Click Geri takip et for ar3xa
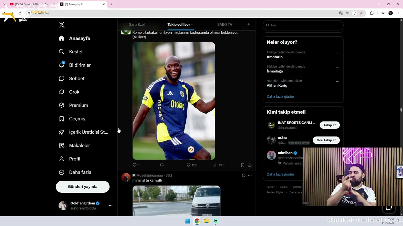Screen dimensions: 403x226 tap(326, 140)
